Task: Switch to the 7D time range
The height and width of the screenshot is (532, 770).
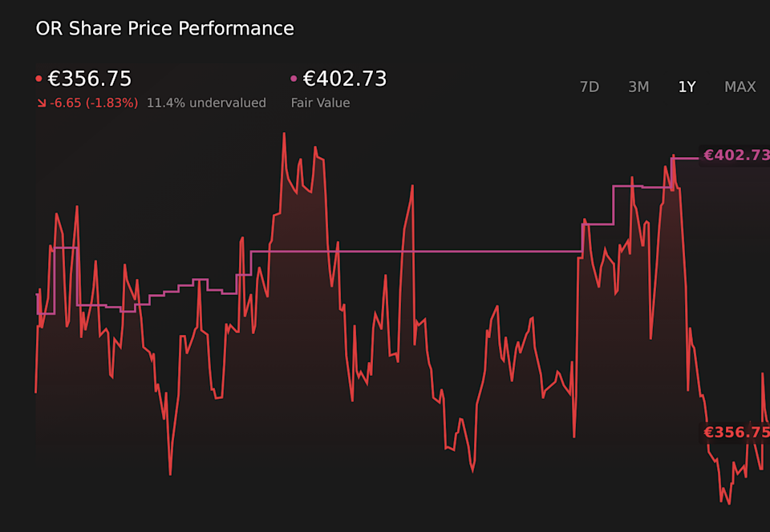Action: pyautogui.click(x=590, y=87)
